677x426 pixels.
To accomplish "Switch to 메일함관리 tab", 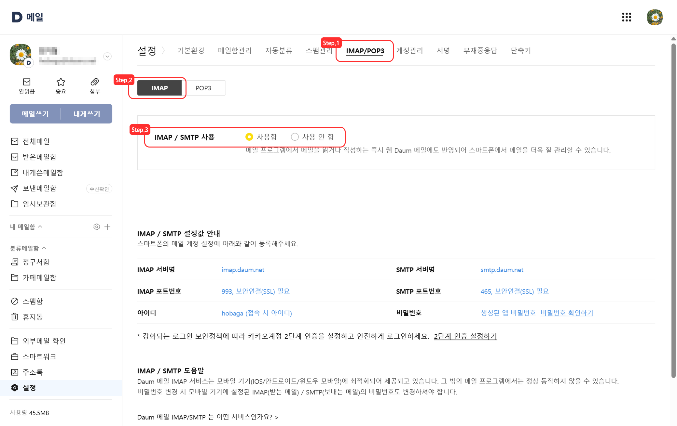I will pyautogui.click(x=235, y=51).
